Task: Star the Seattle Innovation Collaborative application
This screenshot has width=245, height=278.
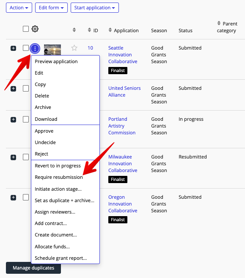Action: click(x=74, y=48)
